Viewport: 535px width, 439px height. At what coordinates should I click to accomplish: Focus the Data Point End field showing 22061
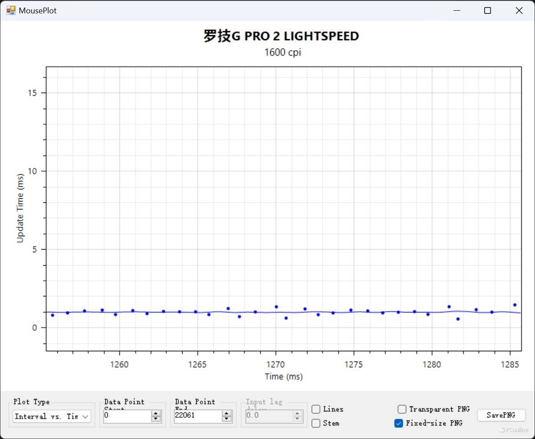click(198, 416)
